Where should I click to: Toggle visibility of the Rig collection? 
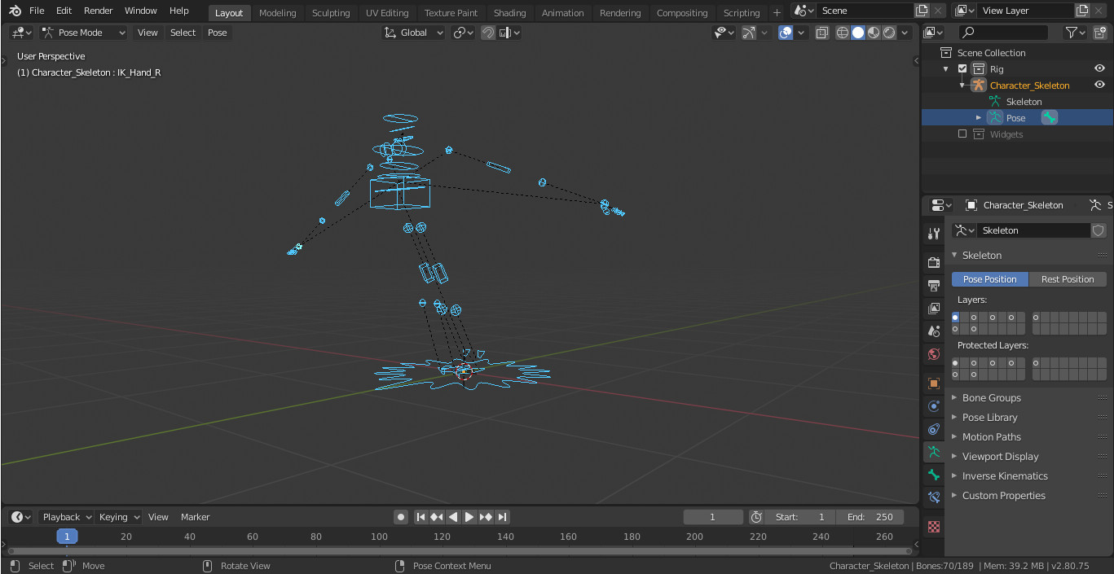(x=1099, y=68)
